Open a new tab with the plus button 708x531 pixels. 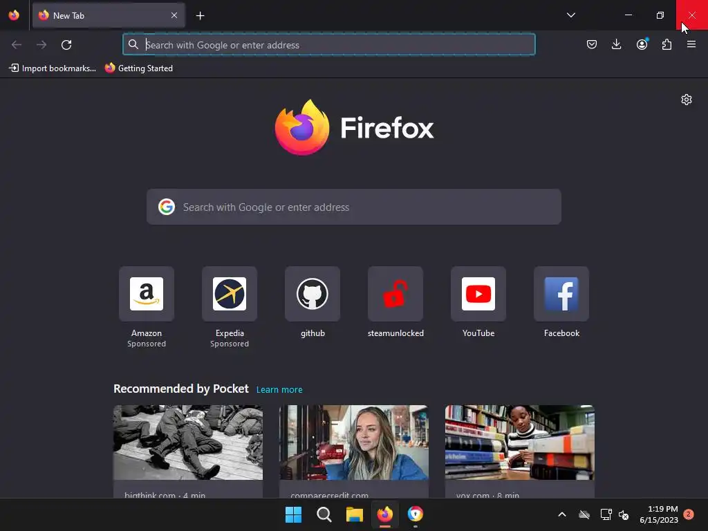pos(200,16)
